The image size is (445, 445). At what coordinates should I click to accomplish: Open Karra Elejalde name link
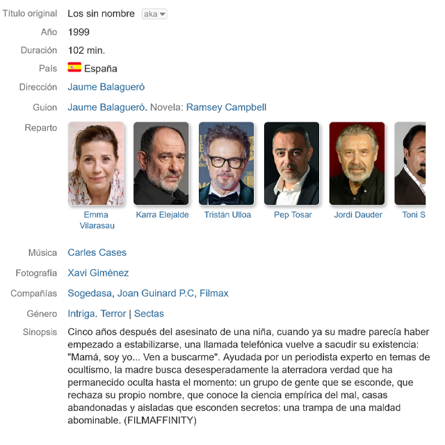[x=162, y=215]
